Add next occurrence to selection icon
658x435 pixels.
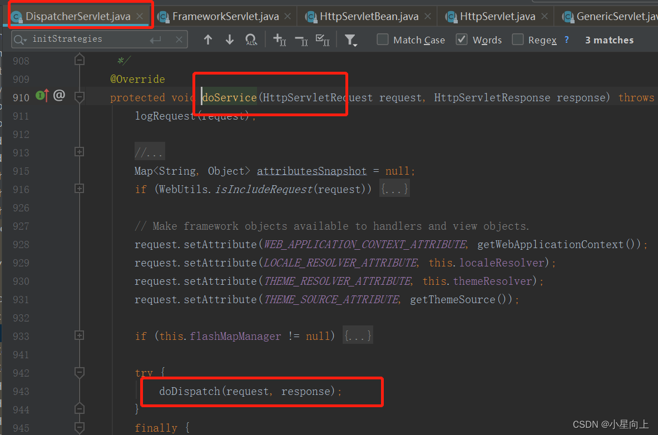coord(280,39)
